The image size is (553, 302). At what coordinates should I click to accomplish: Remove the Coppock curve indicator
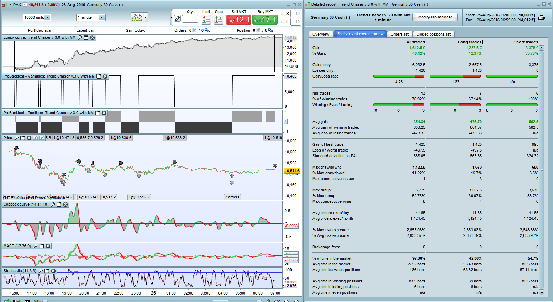pos(65,204)
